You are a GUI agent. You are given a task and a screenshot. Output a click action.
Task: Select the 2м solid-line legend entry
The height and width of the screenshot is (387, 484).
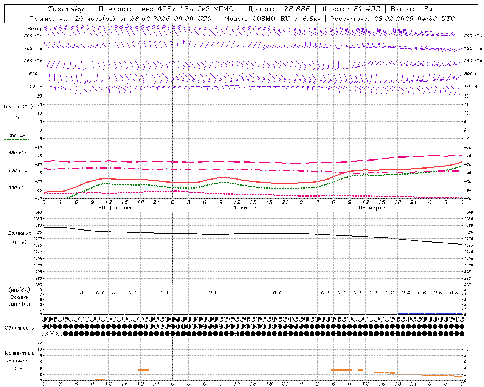pyautogui.click(x=17, y=120)
